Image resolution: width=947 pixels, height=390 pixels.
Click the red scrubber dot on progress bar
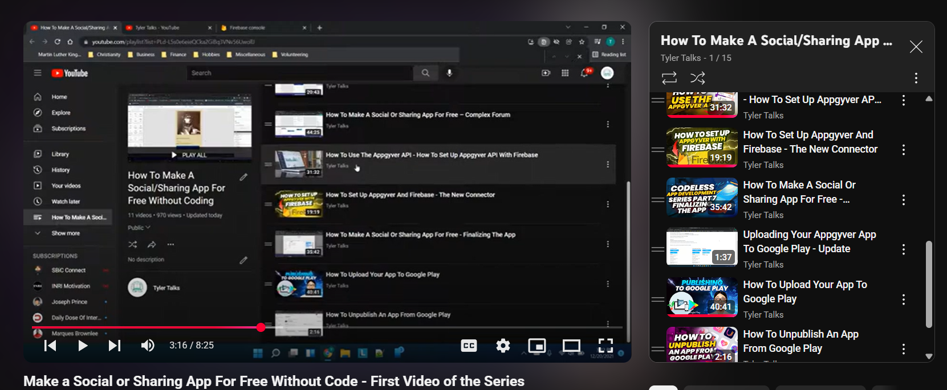261,327
